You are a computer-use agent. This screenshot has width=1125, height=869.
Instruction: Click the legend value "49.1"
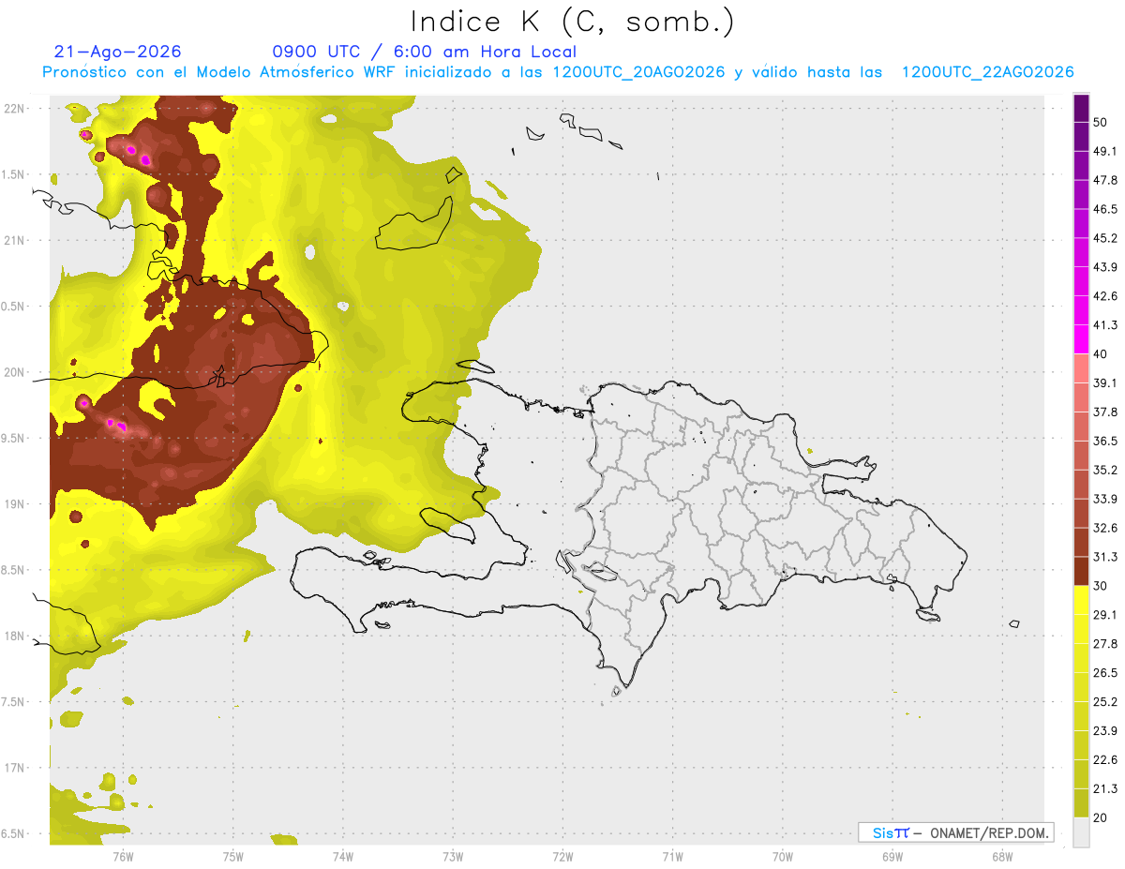coord(1105,152)
